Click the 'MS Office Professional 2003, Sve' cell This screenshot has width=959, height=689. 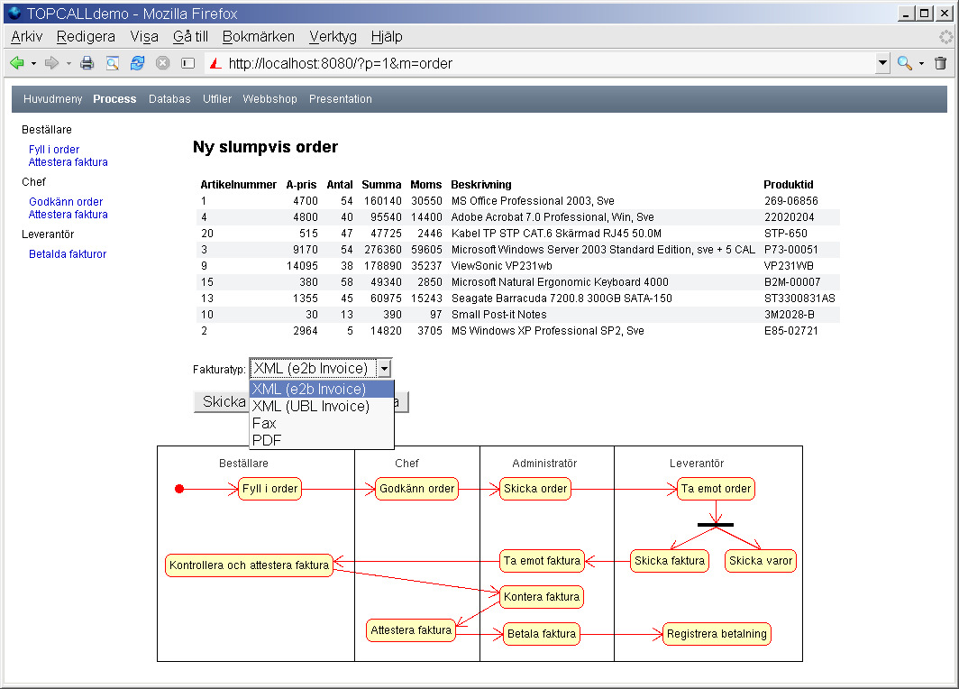(x=533, y=201)
